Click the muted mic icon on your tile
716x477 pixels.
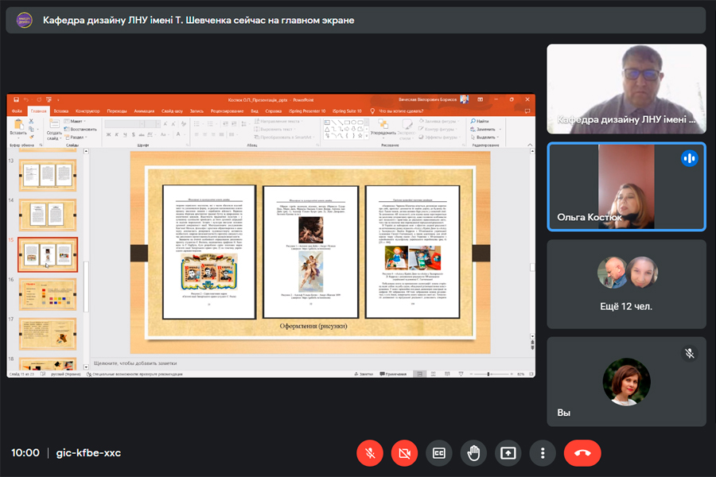click(689, 353)
